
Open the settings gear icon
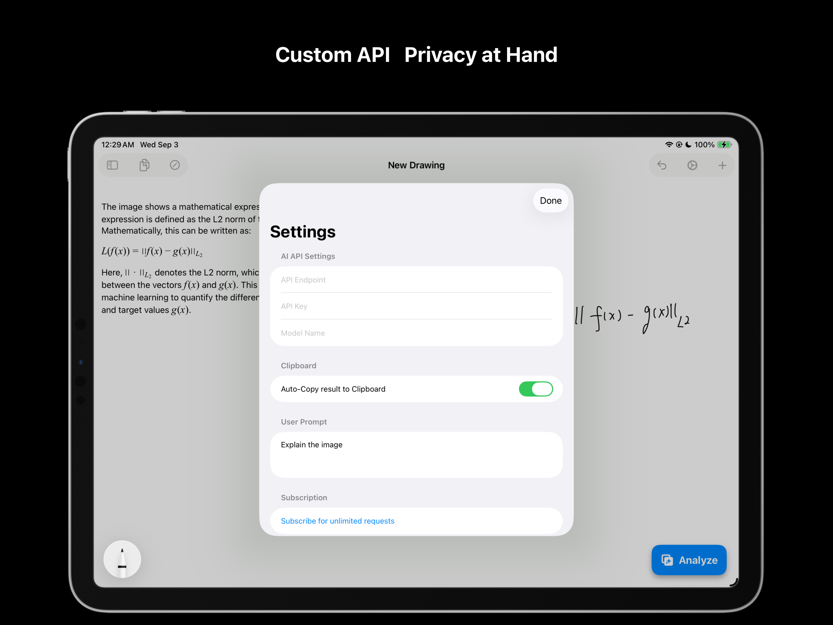click(692, 165)
